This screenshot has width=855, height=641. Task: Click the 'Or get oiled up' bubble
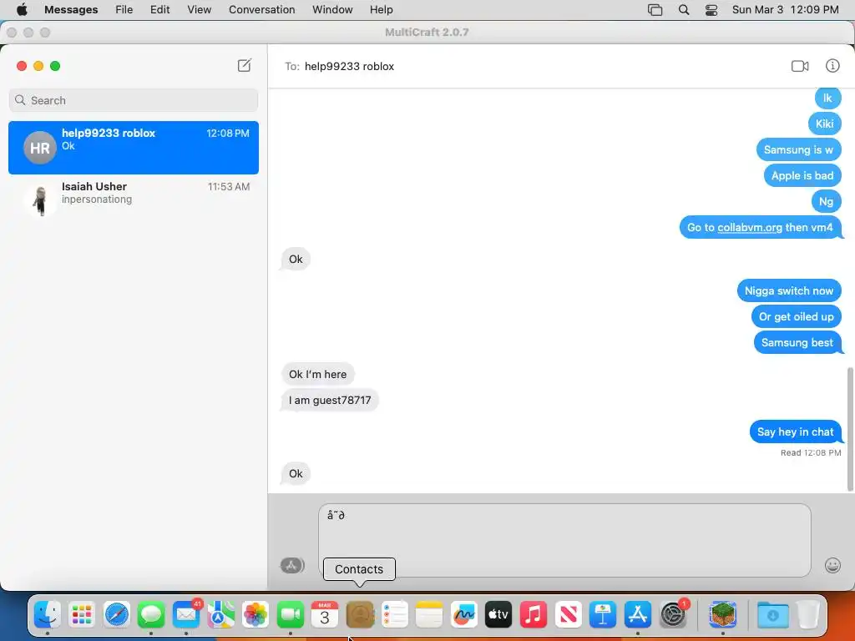click(x=796, y=316)
